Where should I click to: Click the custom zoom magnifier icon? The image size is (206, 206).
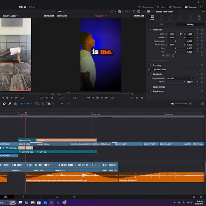point(48,104)
